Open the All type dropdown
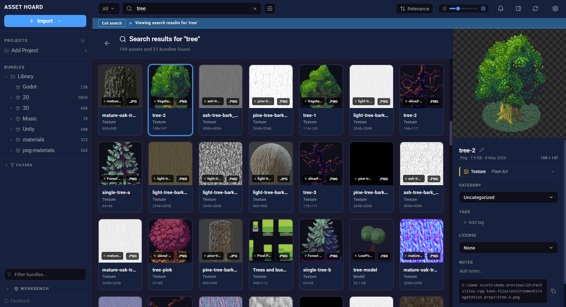 (x=108, y=9)
